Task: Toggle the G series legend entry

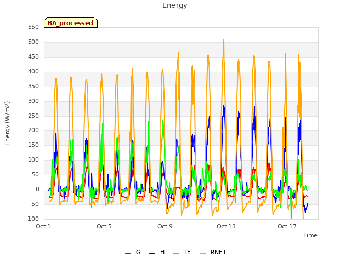Action: (133, 252)
